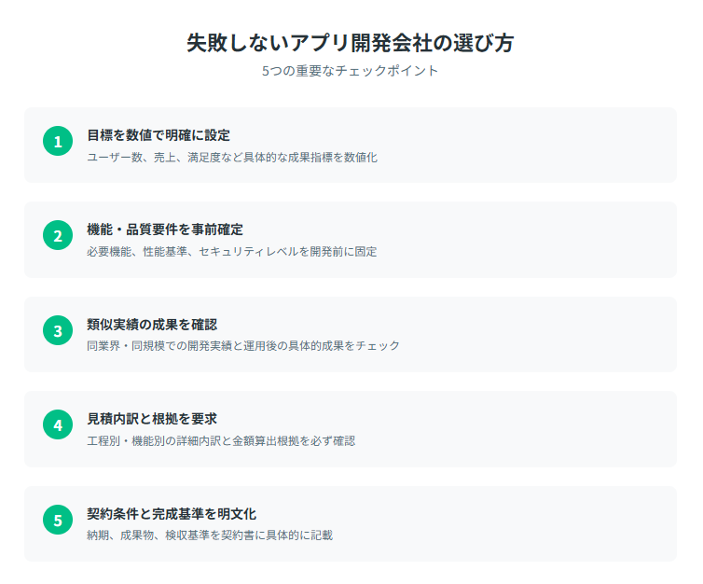This screenshot has height=584, width=703.
Task: Click the subtitle 5つの重要なチェックポイント
Action: (x=351, y=71)
